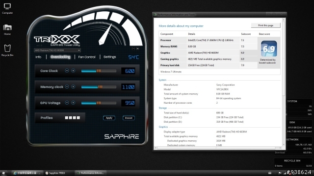The height and width of the screenshot is (176, 314).
Task: Decrease Memory clock with the minus icon
Action: pos(67,87)
